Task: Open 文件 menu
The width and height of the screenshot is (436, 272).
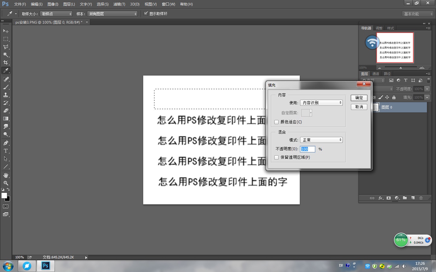Action: point(20,4)
